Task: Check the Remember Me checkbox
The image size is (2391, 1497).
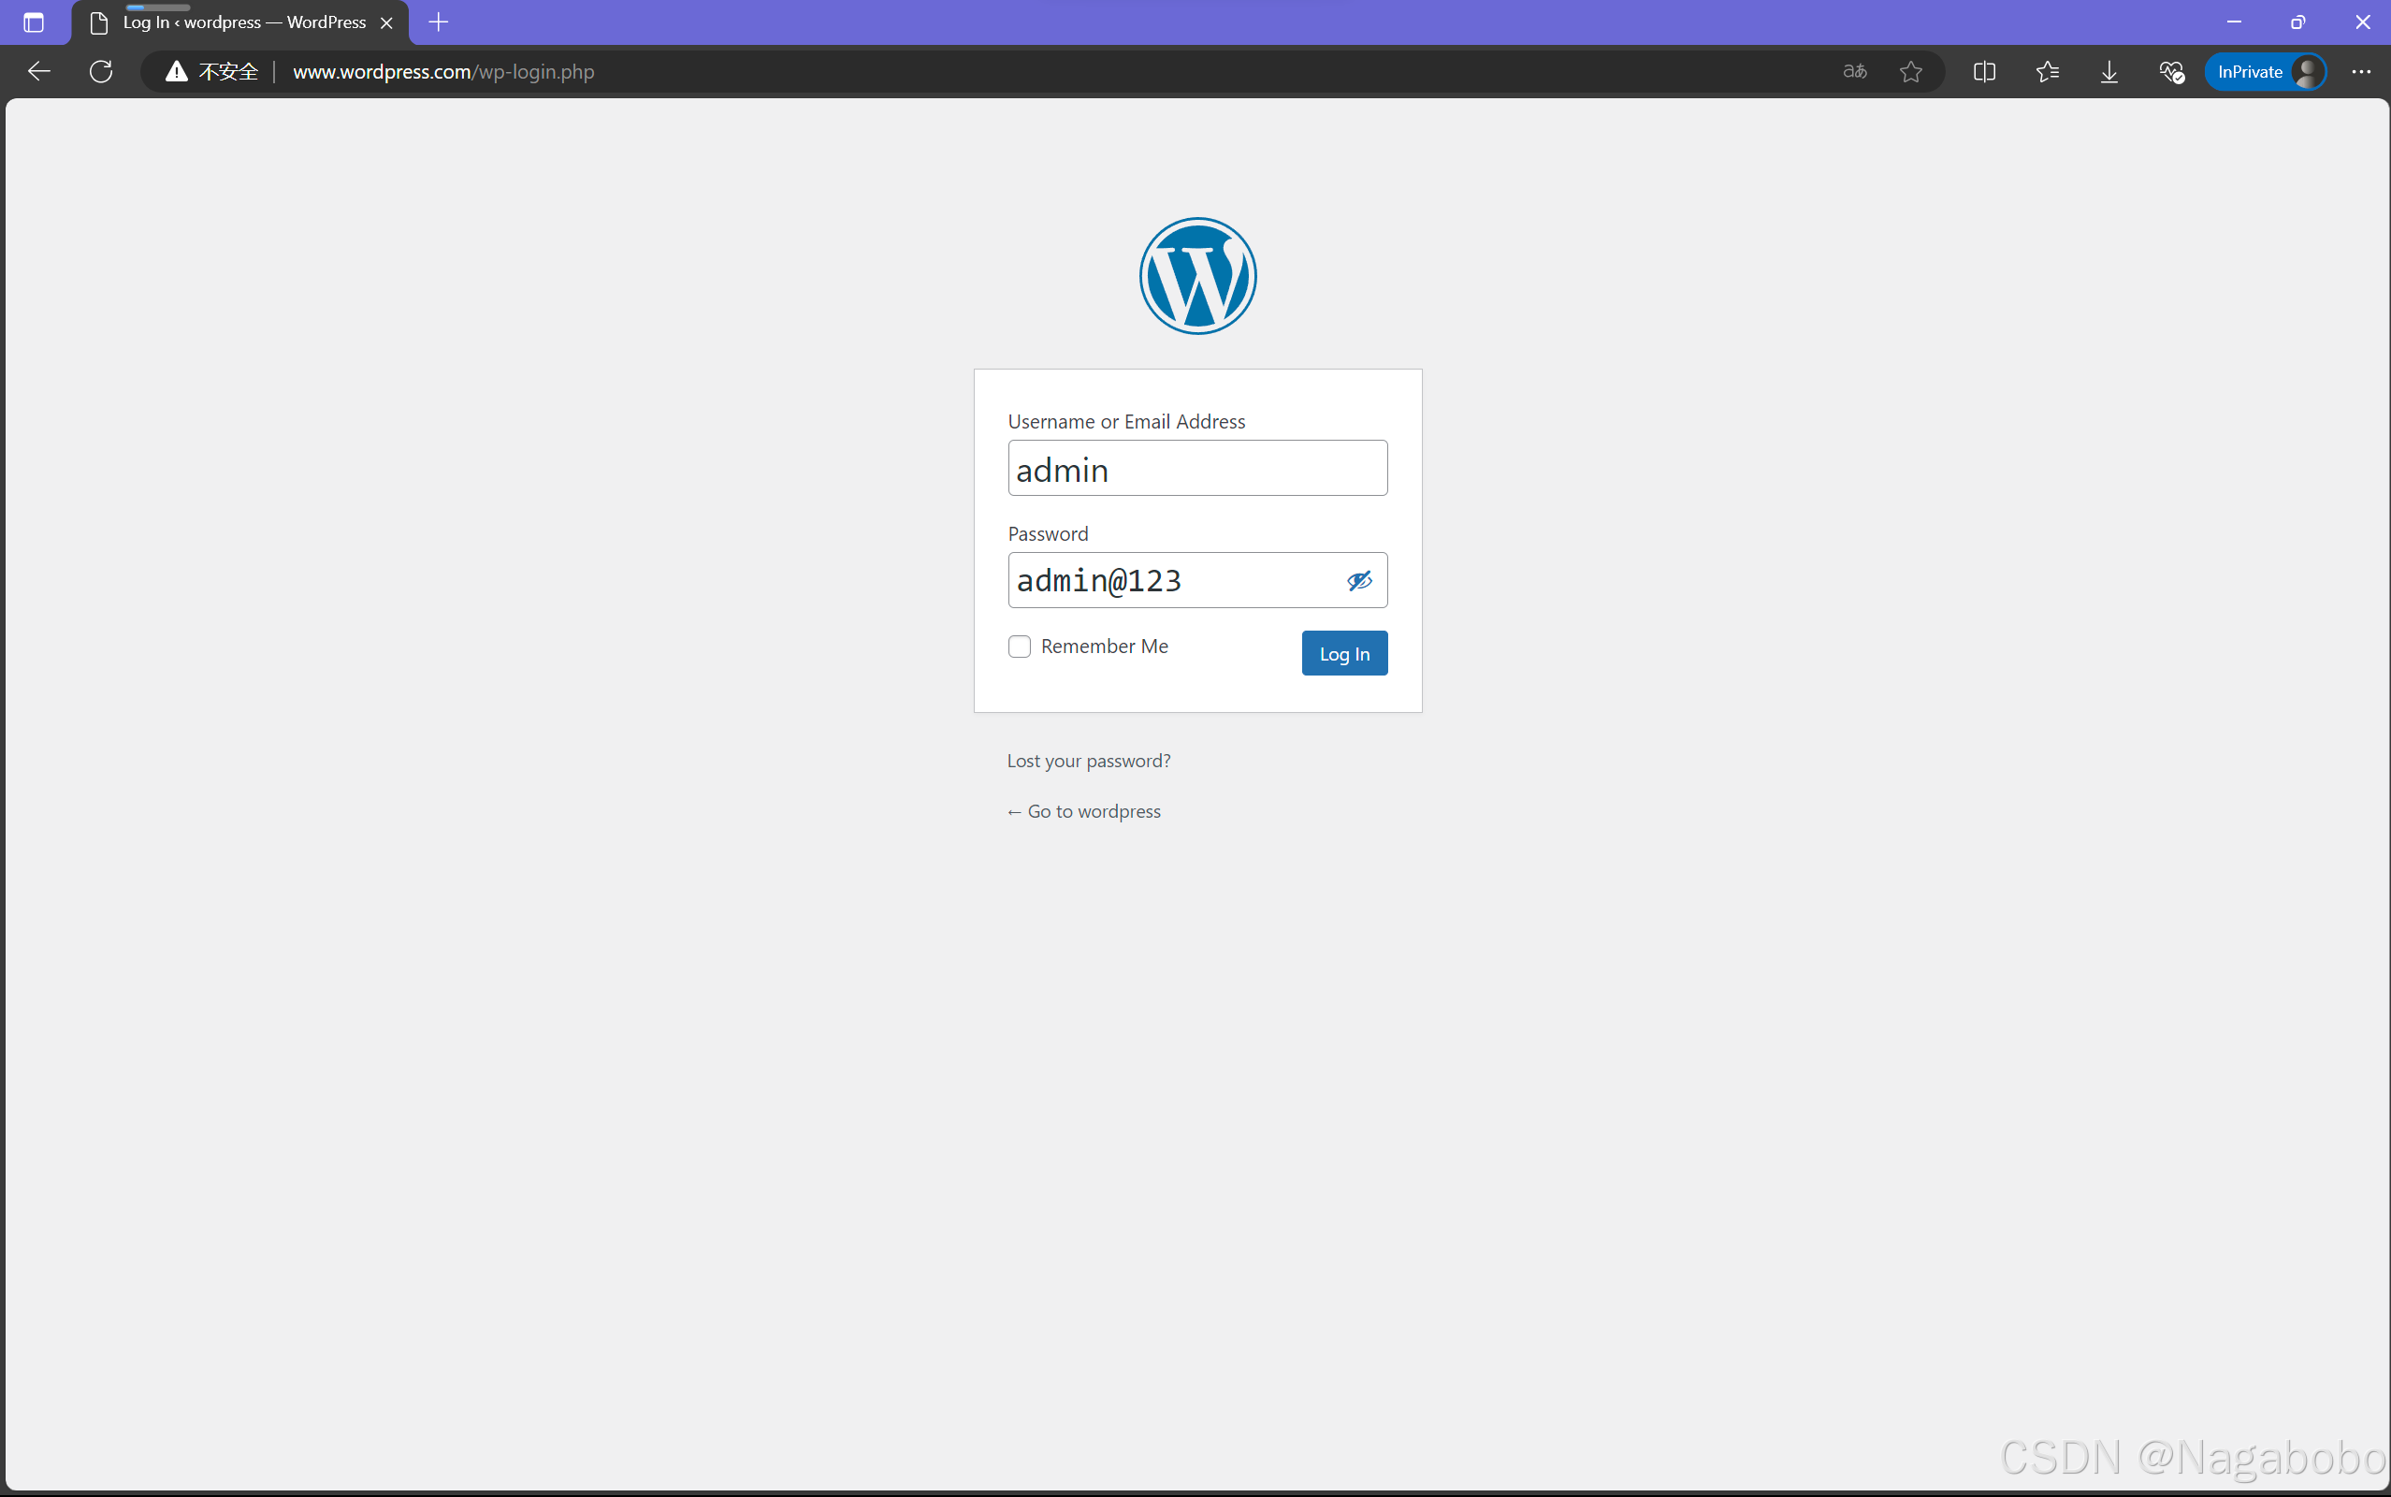Action: pos(1020,647)
